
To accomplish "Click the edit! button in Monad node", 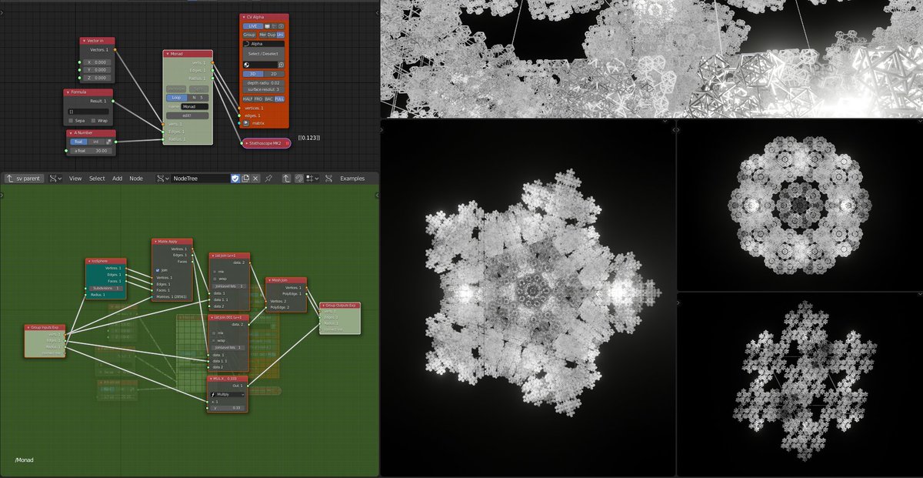I will tap(187, 115).
